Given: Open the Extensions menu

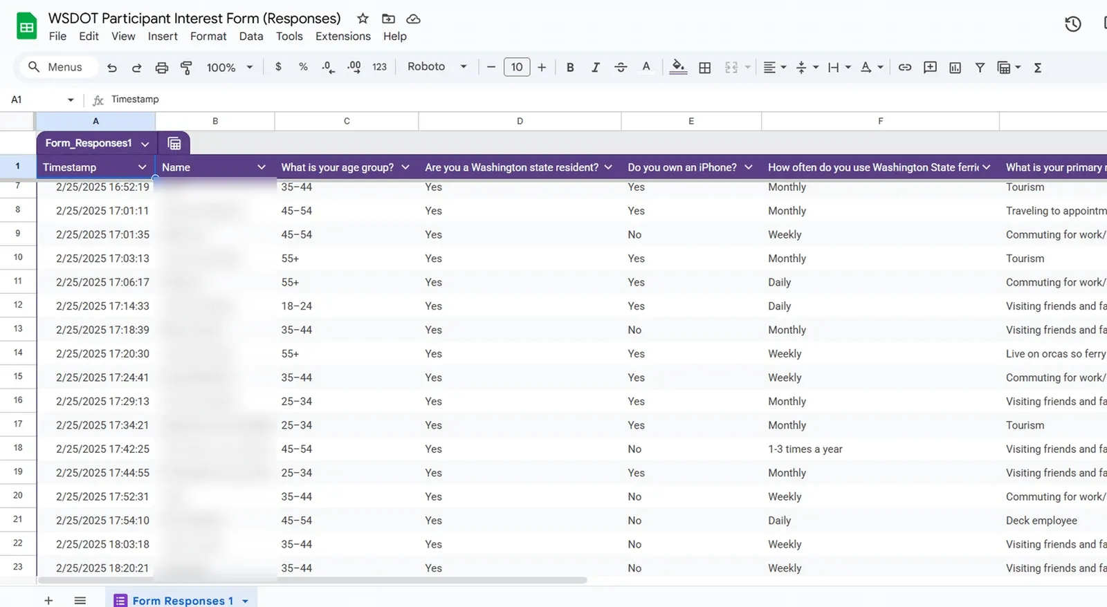Looking at the screenshot, I should (x=342, y=36).
